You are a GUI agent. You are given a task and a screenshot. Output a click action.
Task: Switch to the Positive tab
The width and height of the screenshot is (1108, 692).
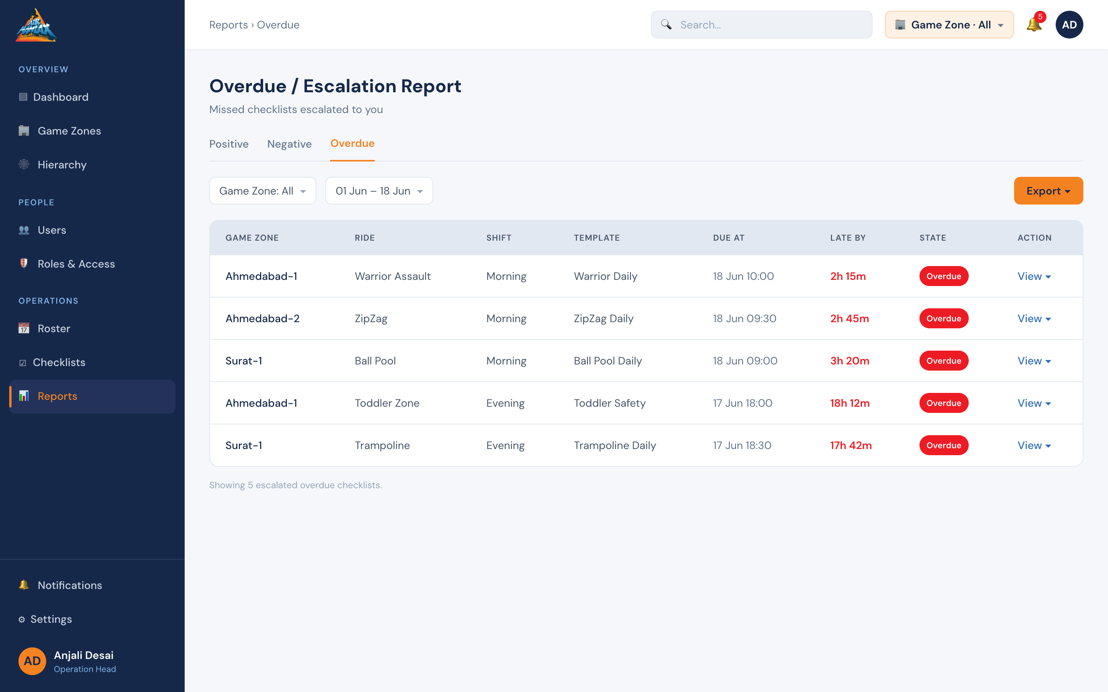tap(229, 144)
